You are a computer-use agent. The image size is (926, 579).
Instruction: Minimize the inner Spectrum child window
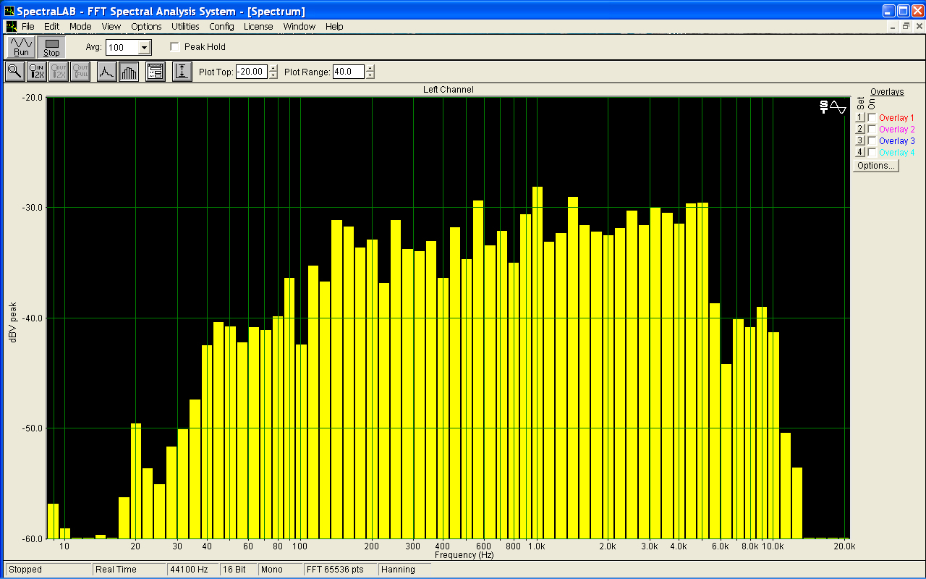pos(893,27)
